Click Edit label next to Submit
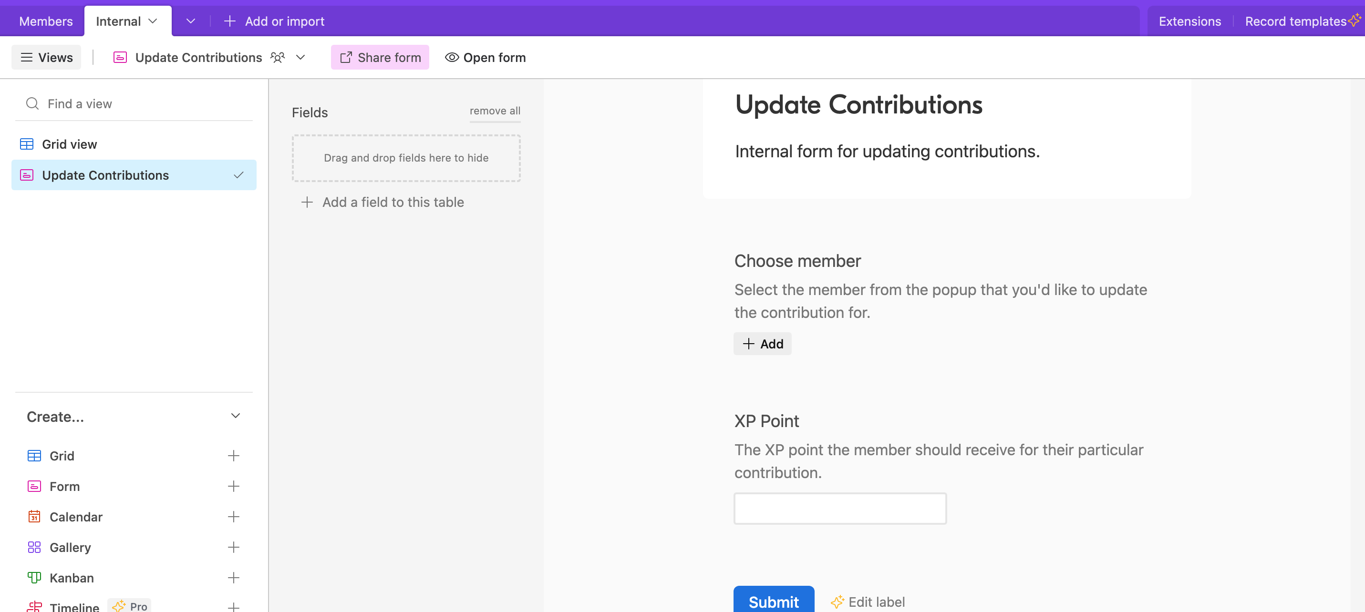Screen dimensions: 1365x612 click(x=877, y=602)
